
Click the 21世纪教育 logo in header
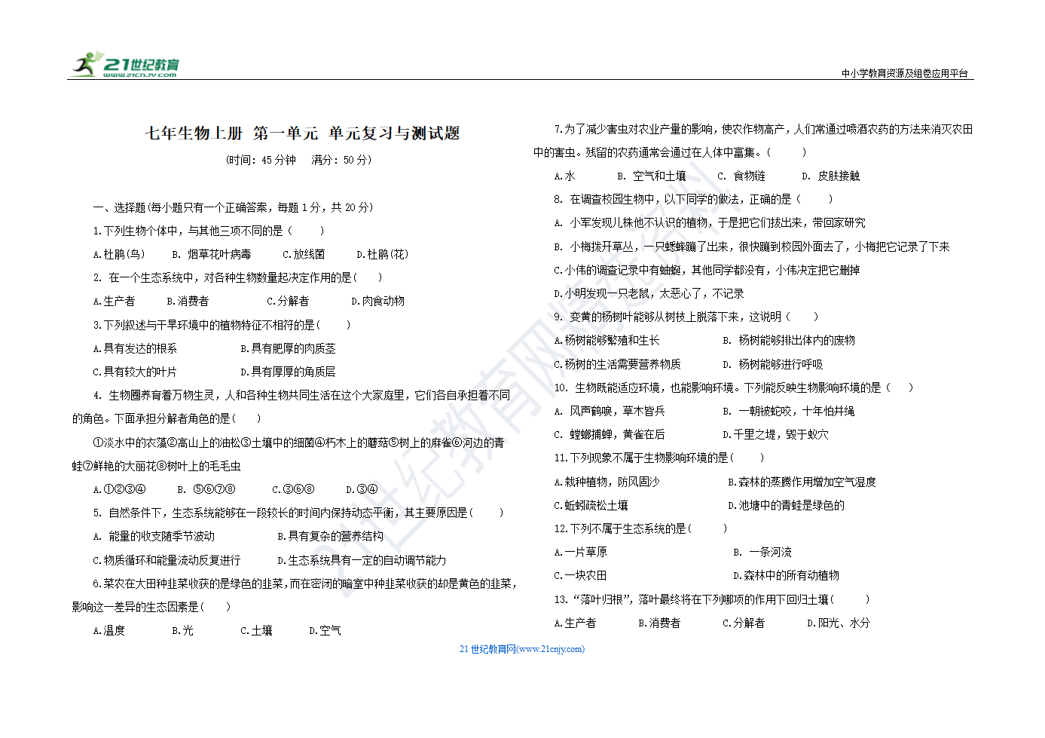point(125,65)
